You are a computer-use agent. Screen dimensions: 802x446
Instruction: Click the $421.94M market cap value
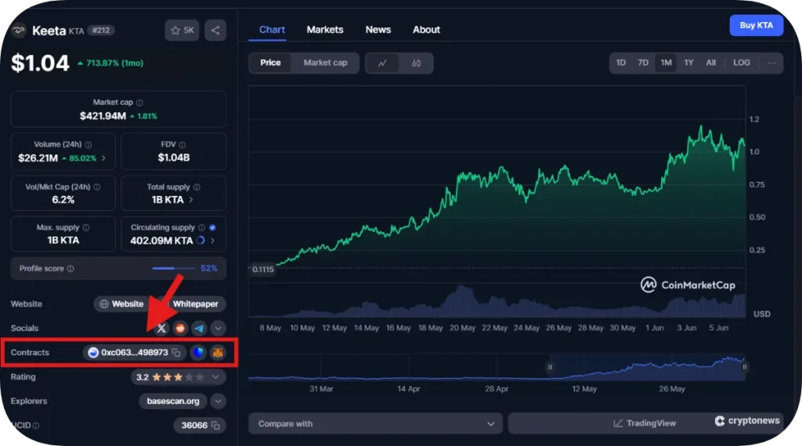tap(103, 116)
